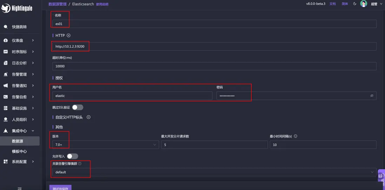385x190 pixels.
Task: Click 用户名 field containing elastic
Action: [x=132, y=96]
